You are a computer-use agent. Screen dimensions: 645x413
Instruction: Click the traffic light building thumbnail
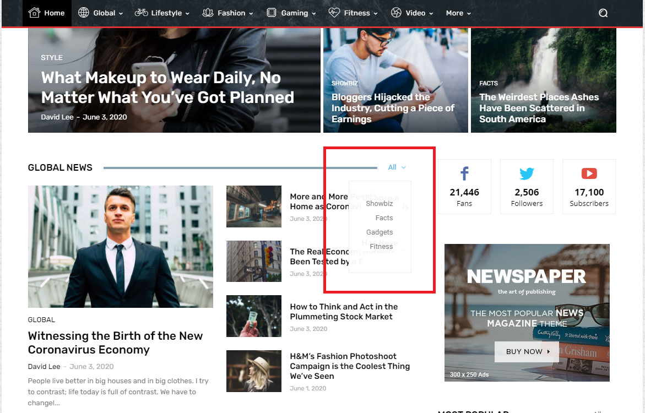point(254,261)
